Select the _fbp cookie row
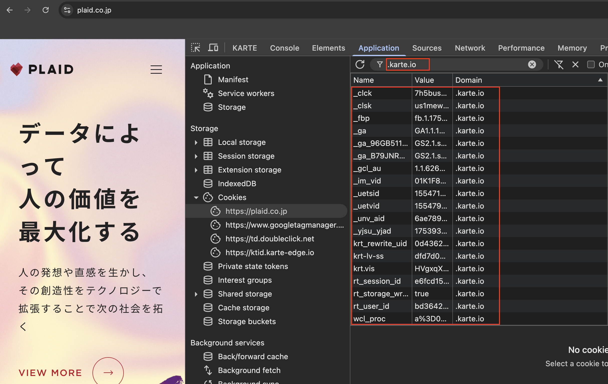This screenshot has width=608, height=384. pyautogui.click(x=479, y=118)
